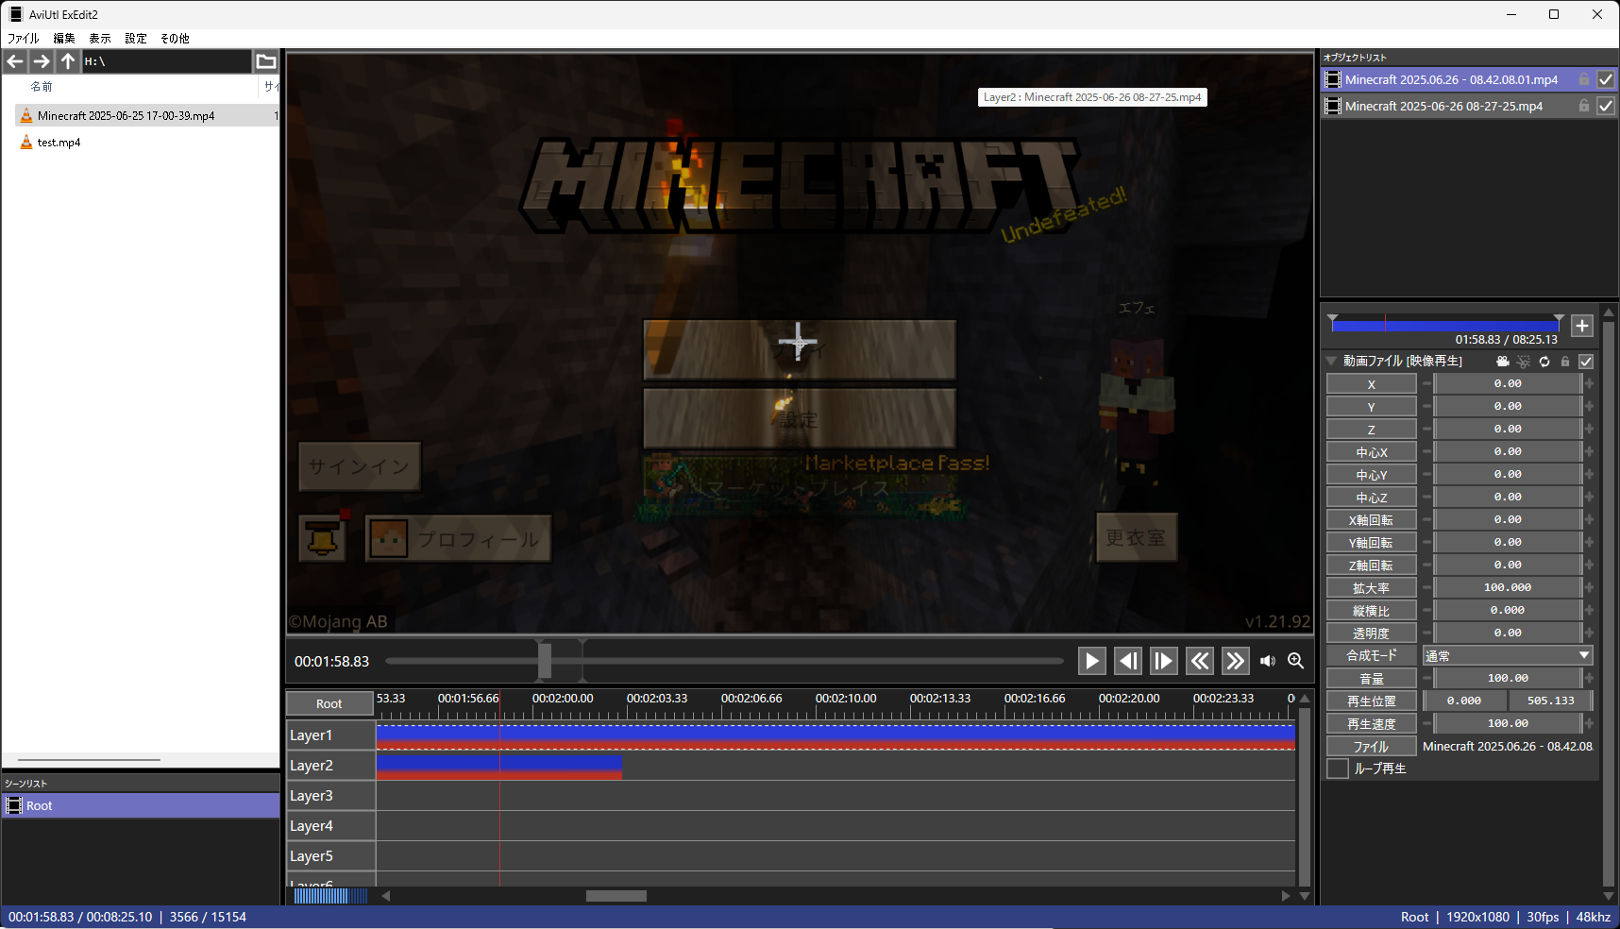Step forward one frame
Screen dimensions: 1620x929
(1164, 661)
